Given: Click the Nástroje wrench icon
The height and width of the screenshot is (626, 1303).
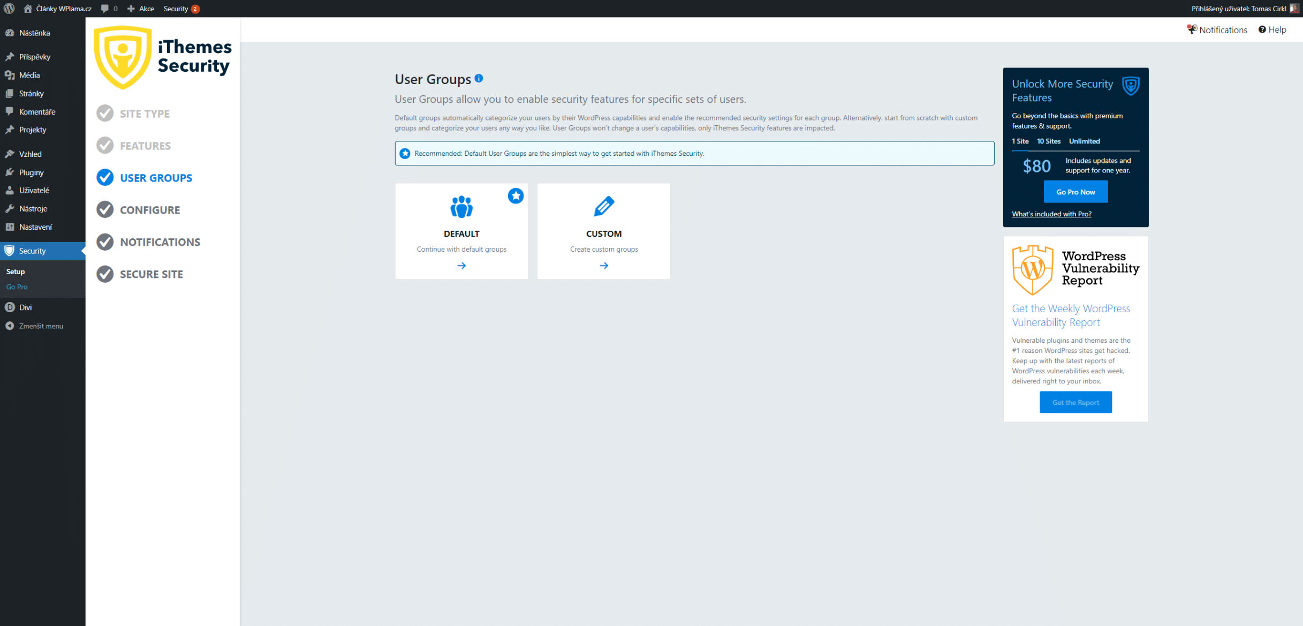Looking at the screenshot, I should click(10, 208).
